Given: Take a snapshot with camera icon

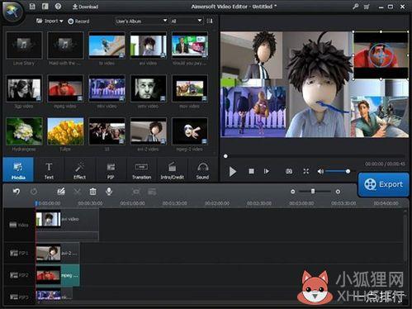Looking at the screenshot, I should tap(289, 171).
